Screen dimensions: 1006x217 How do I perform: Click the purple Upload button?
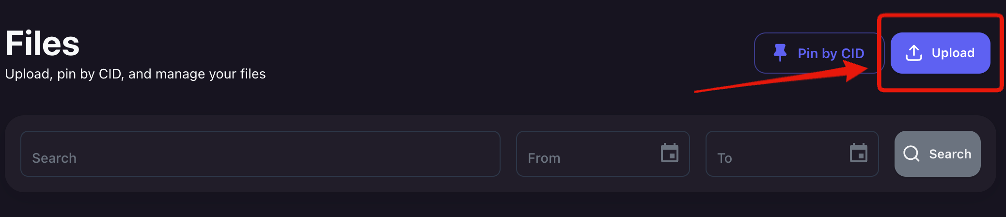pyautogui.click(x=940, y=53)
